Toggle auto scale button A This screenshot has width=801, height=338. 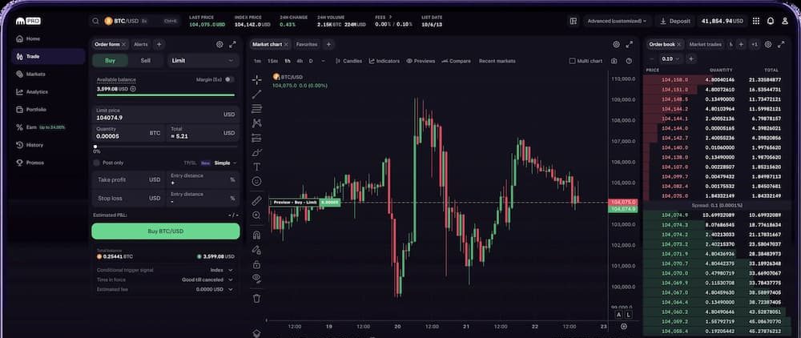[x=618, y=315]
